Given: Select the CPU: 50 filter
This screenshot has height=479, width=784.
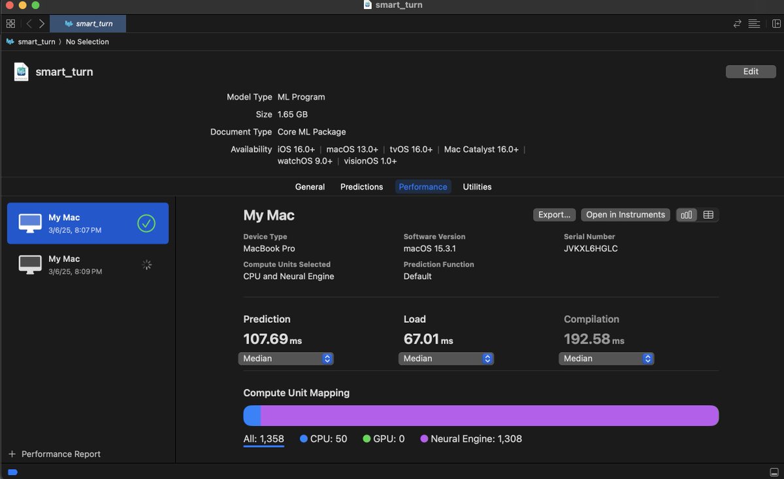Looking at the screenshot, I should point(323,439).
